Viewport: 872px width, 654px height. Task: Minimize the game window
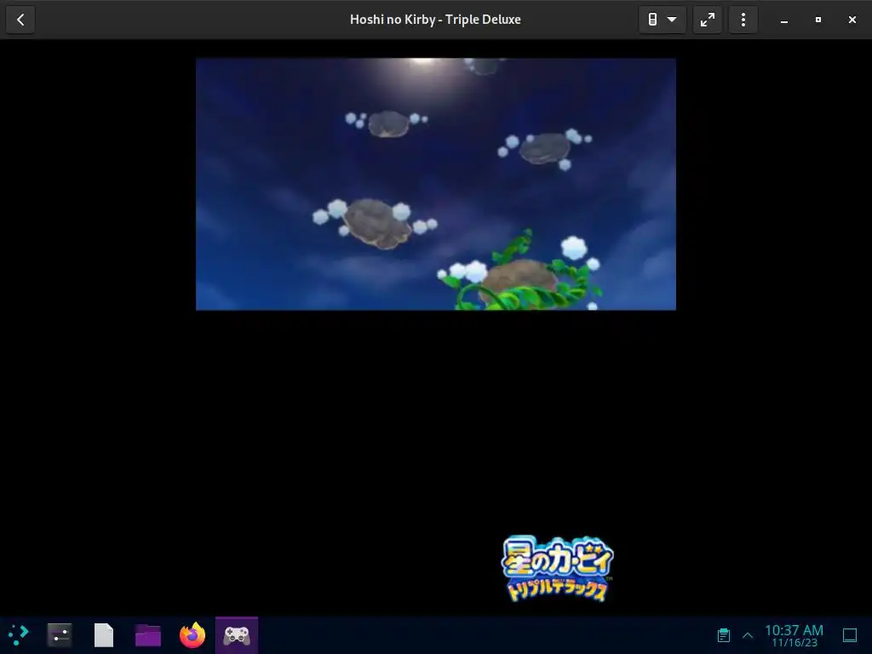784,20
